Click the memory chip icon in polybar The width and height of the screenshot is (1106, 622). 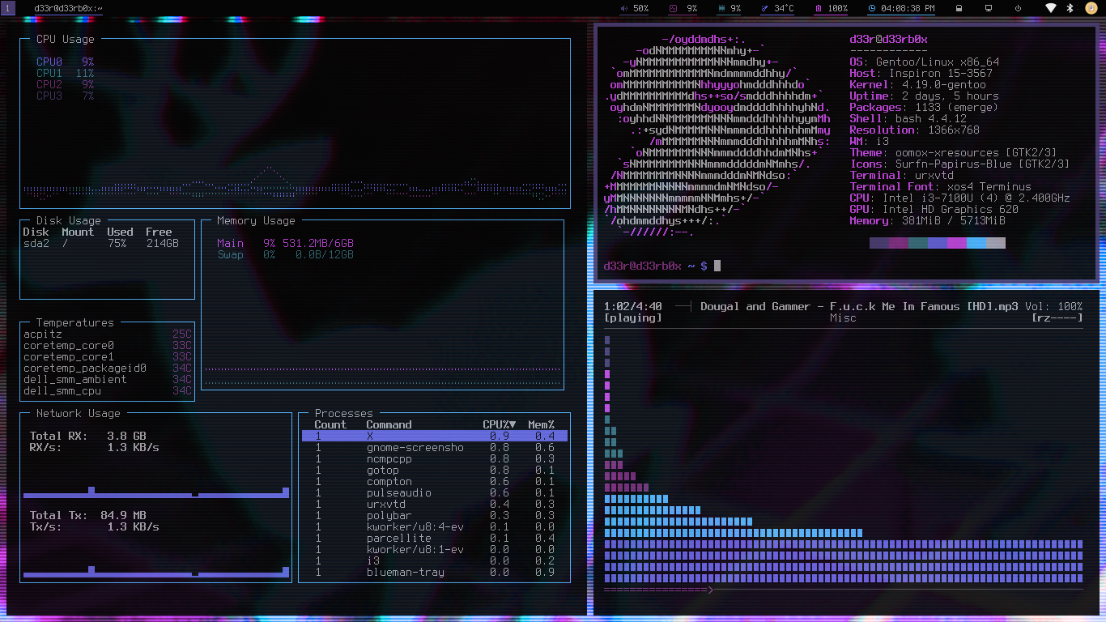[x=721, y=8]
